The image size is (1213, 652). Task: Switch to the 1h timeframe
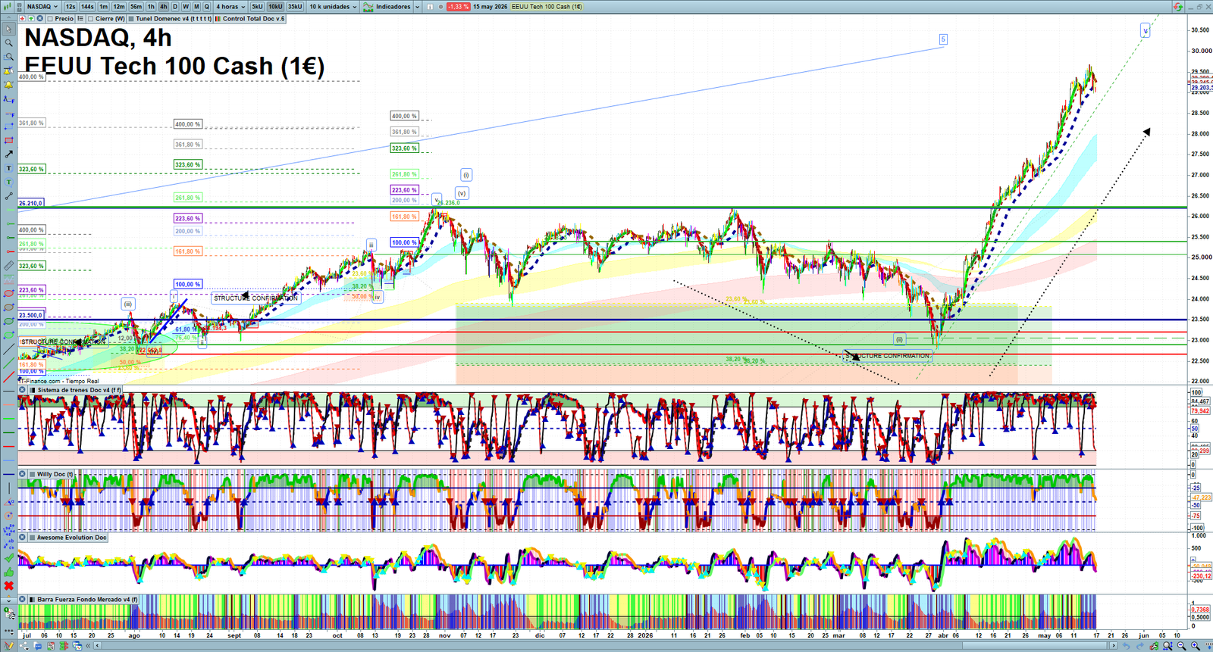(x=151, y=6)
